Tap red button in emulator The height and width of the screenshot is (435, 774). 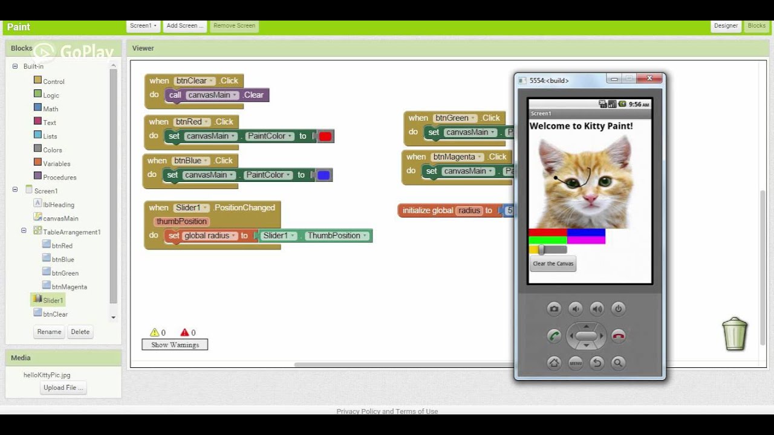click(x=548, y=233)
